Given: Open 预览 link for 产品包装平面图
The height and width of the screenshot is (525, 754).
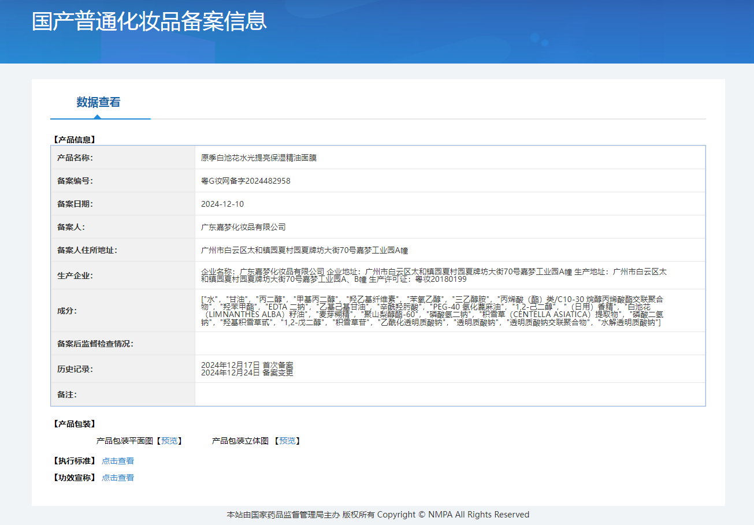Looking at the screenshot, I should 169,441.
